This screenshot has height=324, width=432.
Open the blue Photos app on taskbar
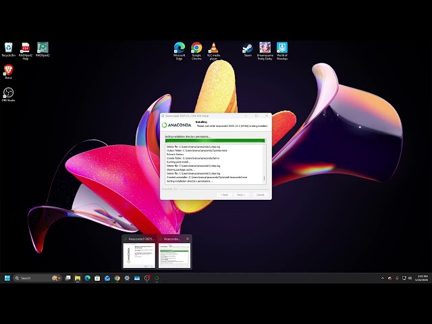click(x=137, y=278)
